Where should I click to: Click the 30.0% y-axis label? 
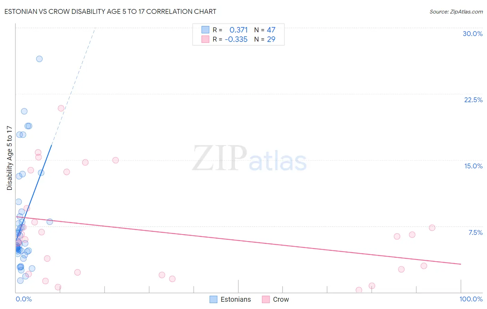coord(472,34)
